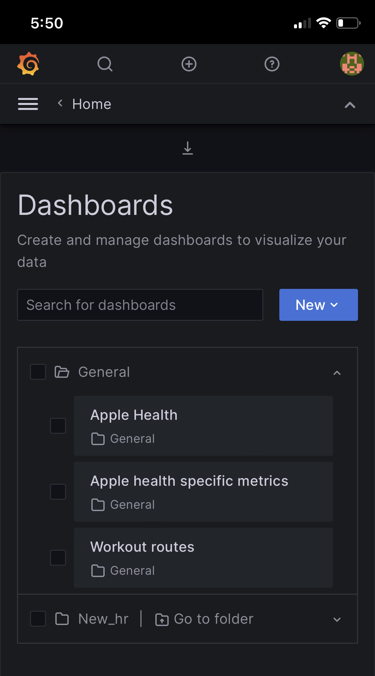Open the Grafana logo home icon
375x676 pixels.
coord(28,64)
